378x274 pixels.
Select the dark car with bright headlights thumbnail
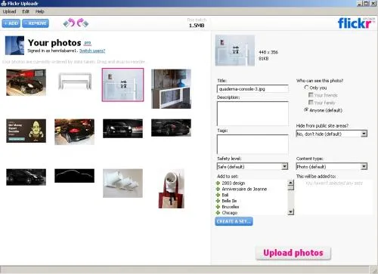tap(122, 128)
